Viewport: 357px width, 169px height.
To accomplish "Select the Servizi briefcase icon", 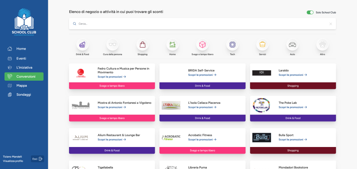I will click(x=262, y=44).
